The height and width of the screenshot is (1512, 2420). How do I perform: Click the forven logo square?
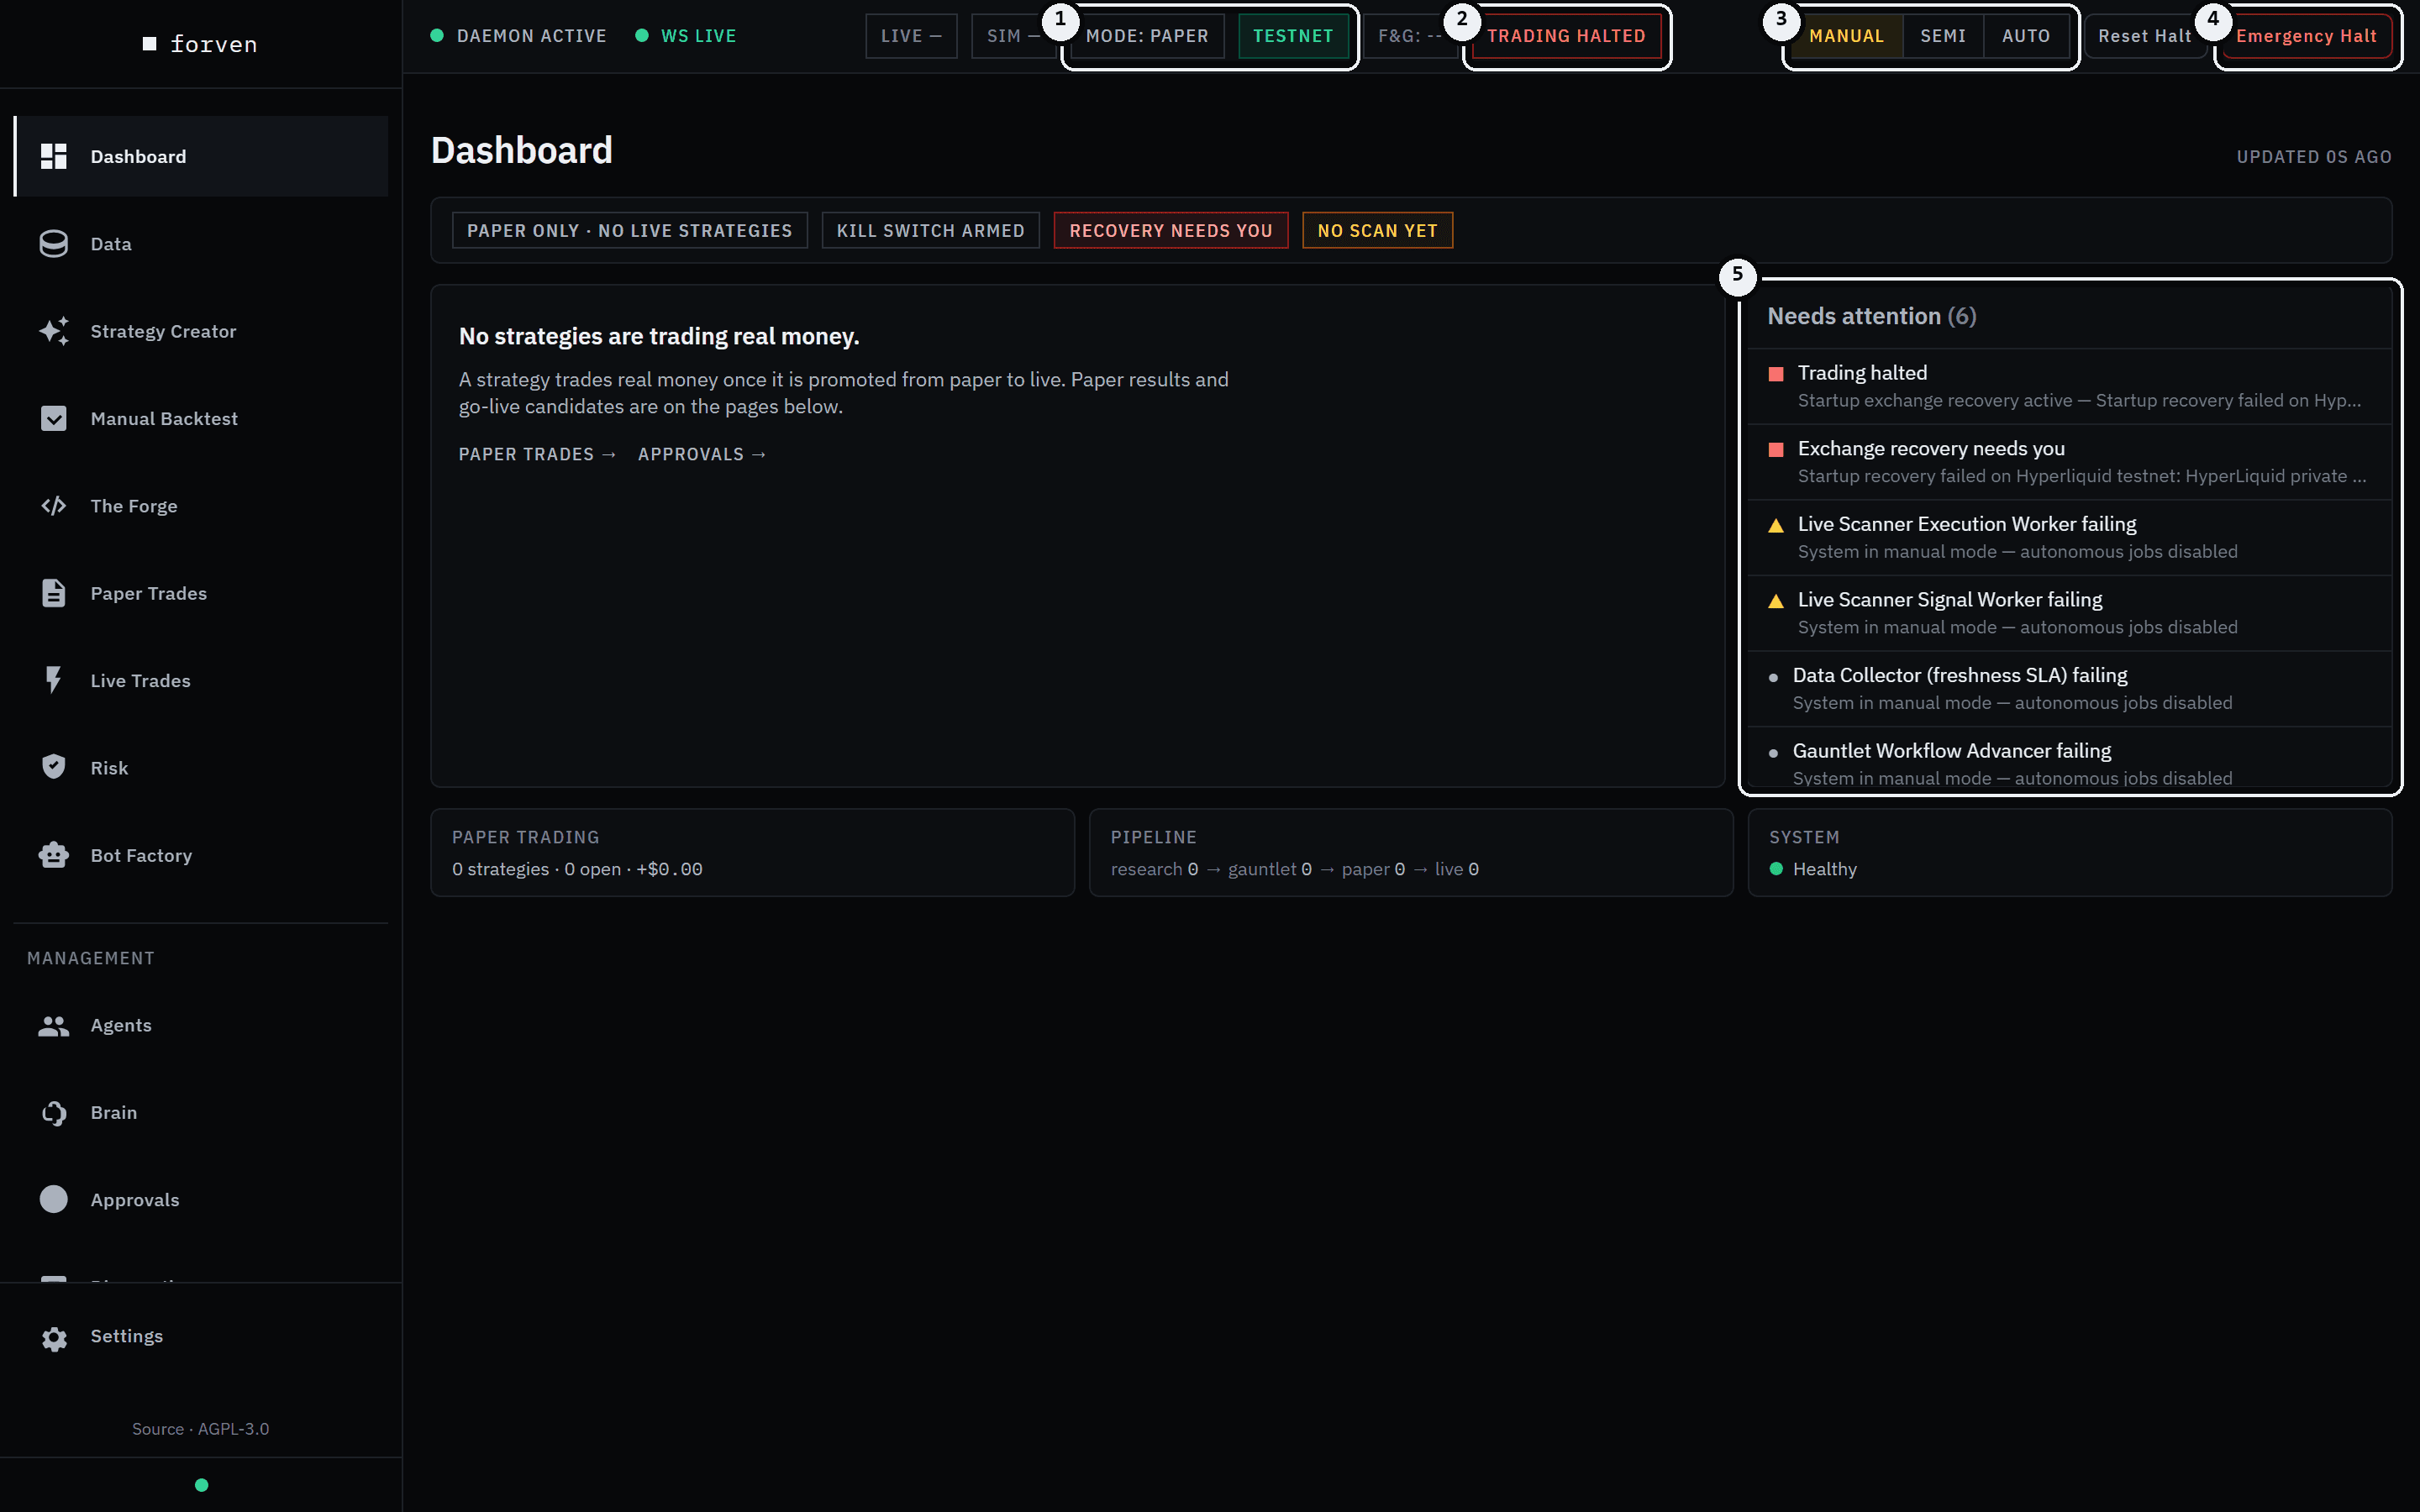(x=150, y=43)
